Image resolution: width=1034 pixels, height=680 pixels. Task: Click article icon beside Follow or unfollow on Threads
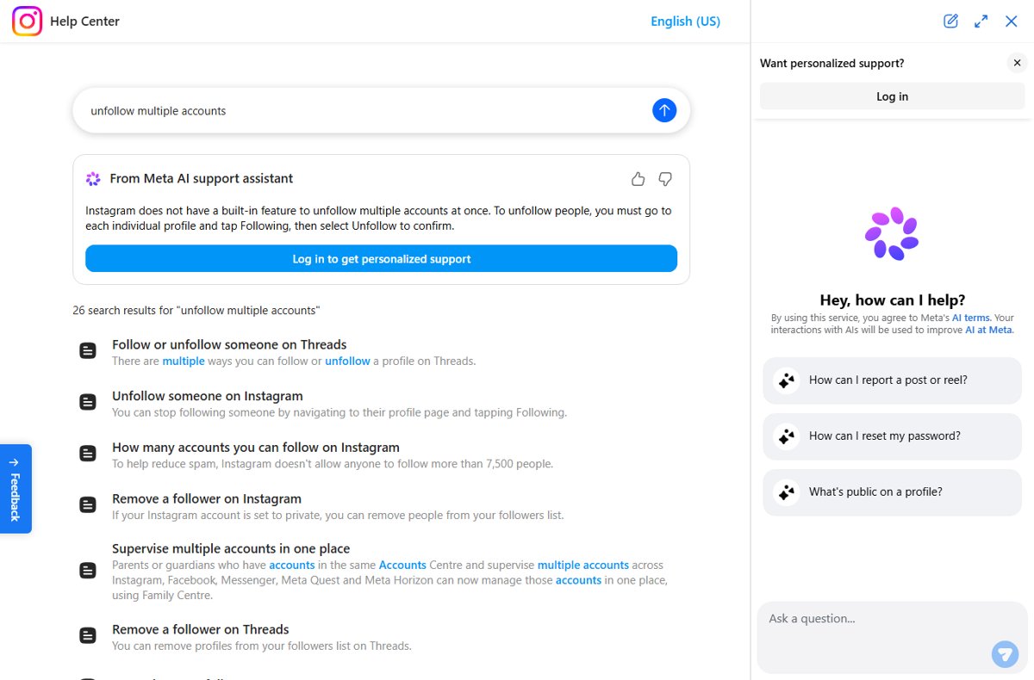[x=88, y=351]
